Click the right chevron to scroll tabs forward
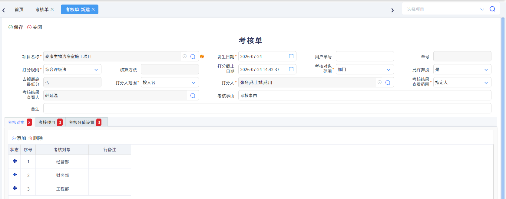This screenshot has height=199, width=506. pyautogui.click(x=392, y=10)
